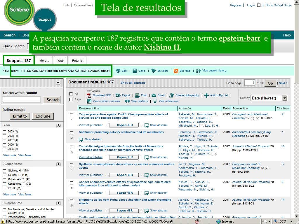Image resolution: width=299 pixels, height=224 pixels.
Task: Click Show abstract icon for Cucurbitane-type article
Action: pos(147,157)
